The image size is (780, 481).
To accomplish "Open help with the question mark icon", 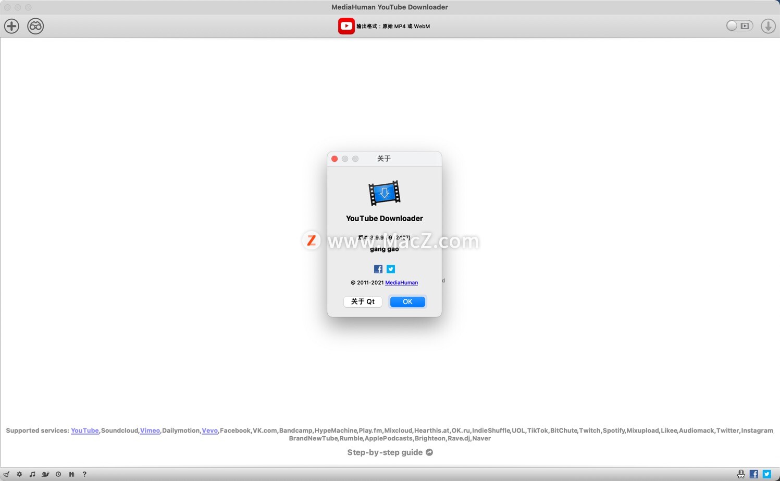I will [84, 474].
